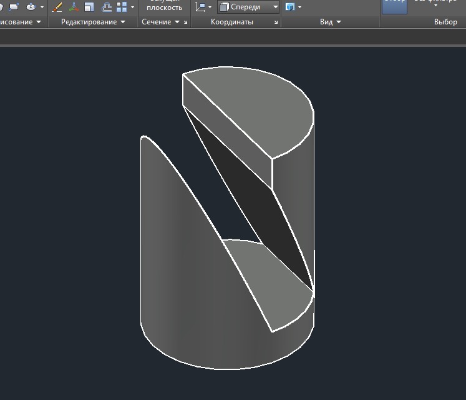Select the offset edge tool icon
This screenshot has width=466, height=400.
(106, 7)
